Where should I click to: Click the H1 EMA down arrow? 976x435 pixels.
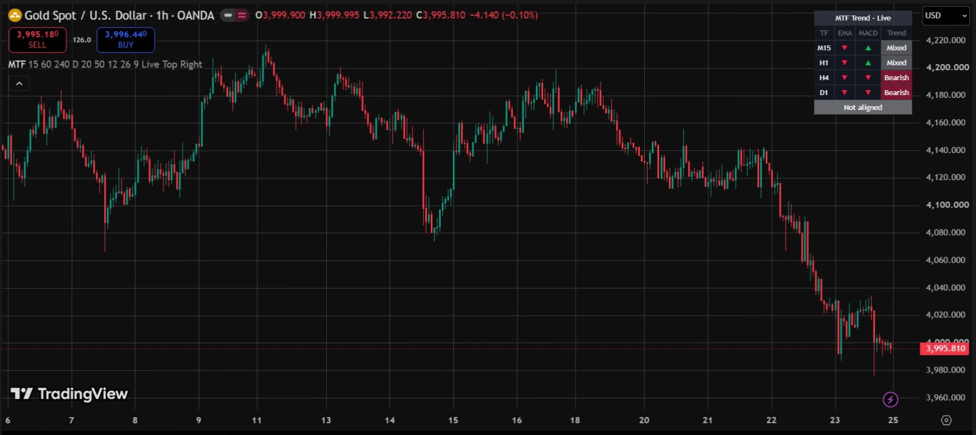click(844, 63)
